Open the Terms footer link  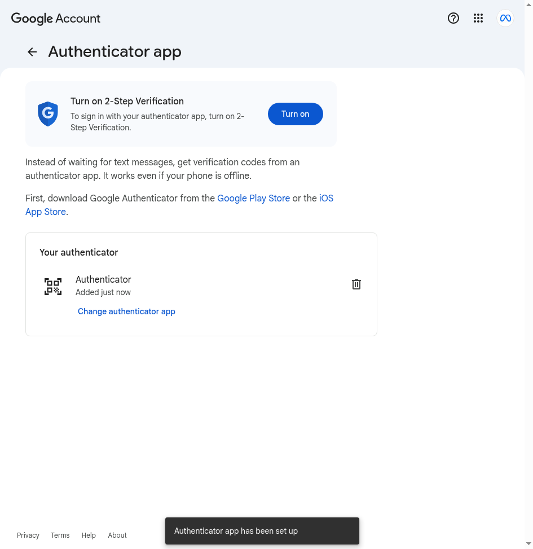tap(60, 535)
